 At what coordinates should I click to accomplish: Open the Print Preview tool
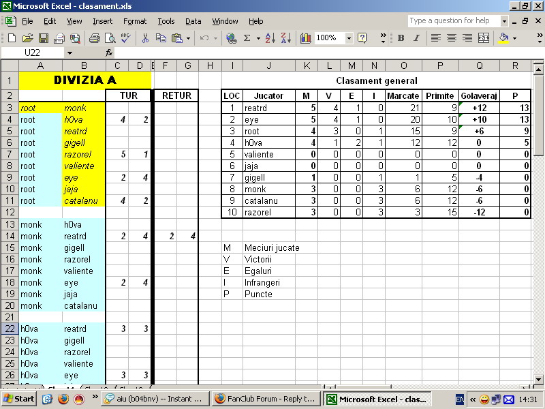(109, 38)
